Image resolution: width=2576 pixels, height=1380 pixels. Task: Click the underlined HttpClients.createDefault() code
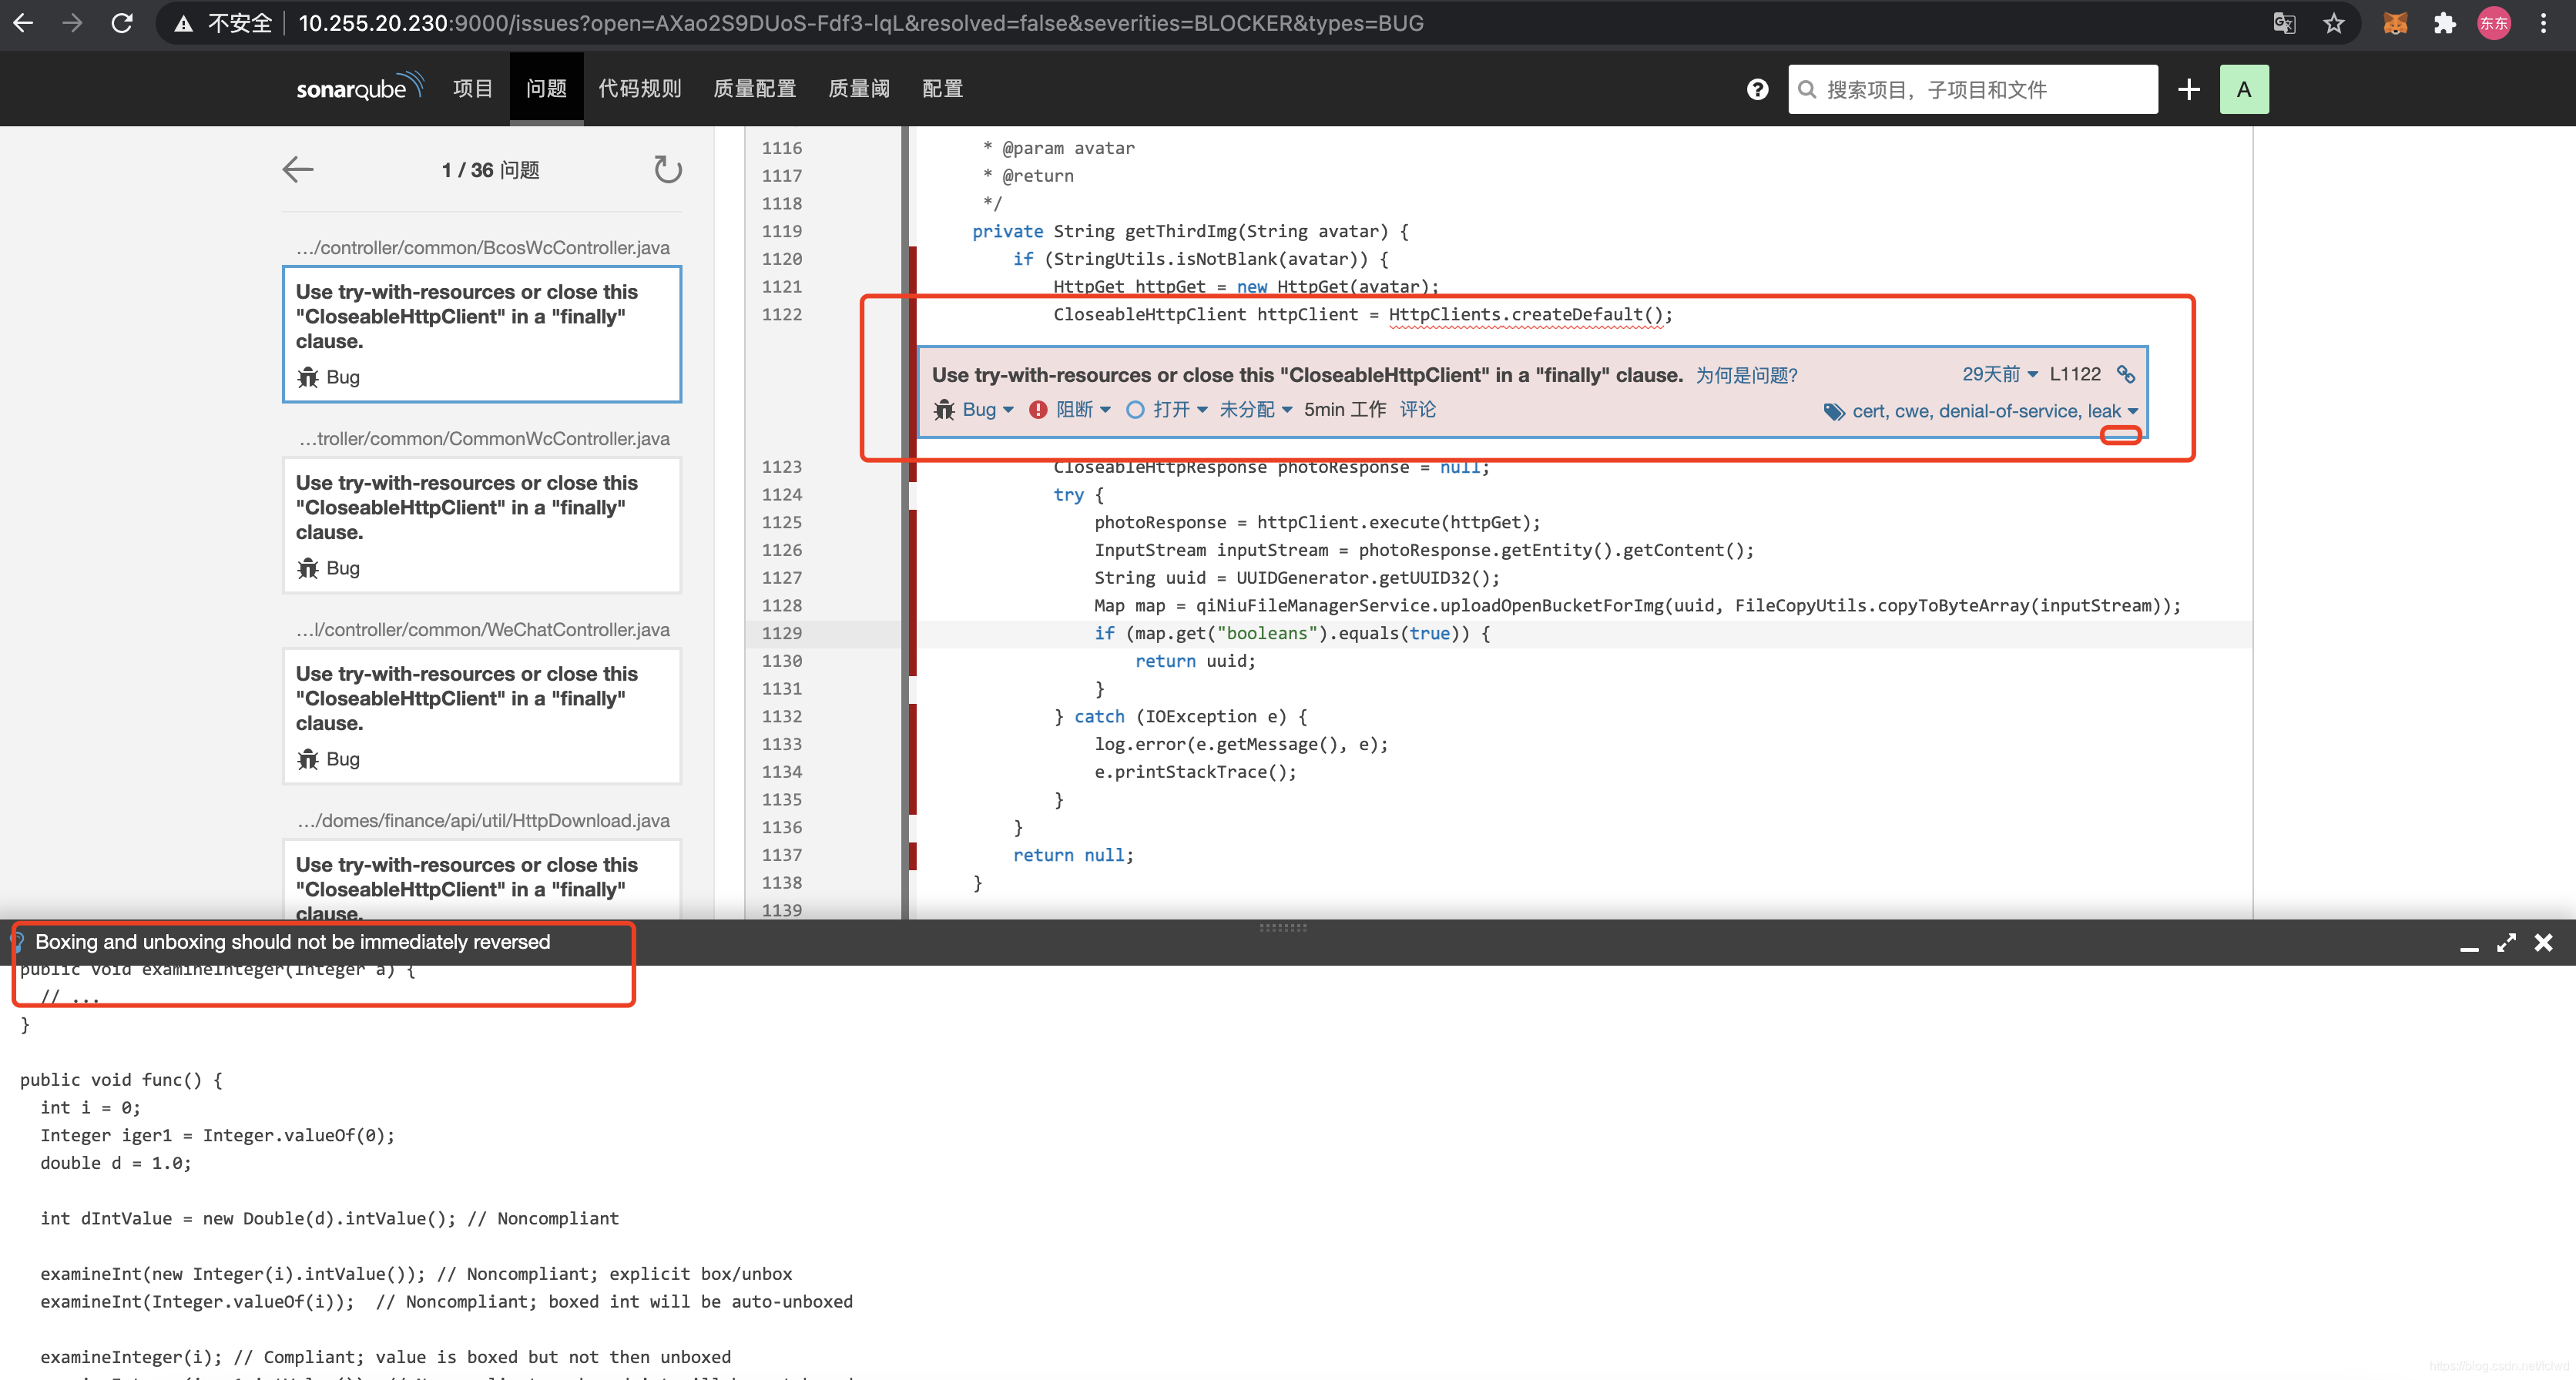point(1526,315)
